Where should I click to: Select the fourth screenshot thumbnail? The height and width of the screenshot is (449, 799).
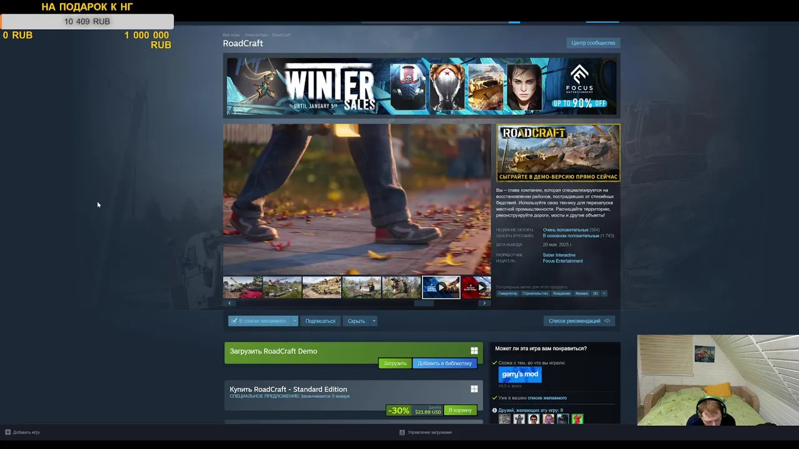(x=361, y=287)
